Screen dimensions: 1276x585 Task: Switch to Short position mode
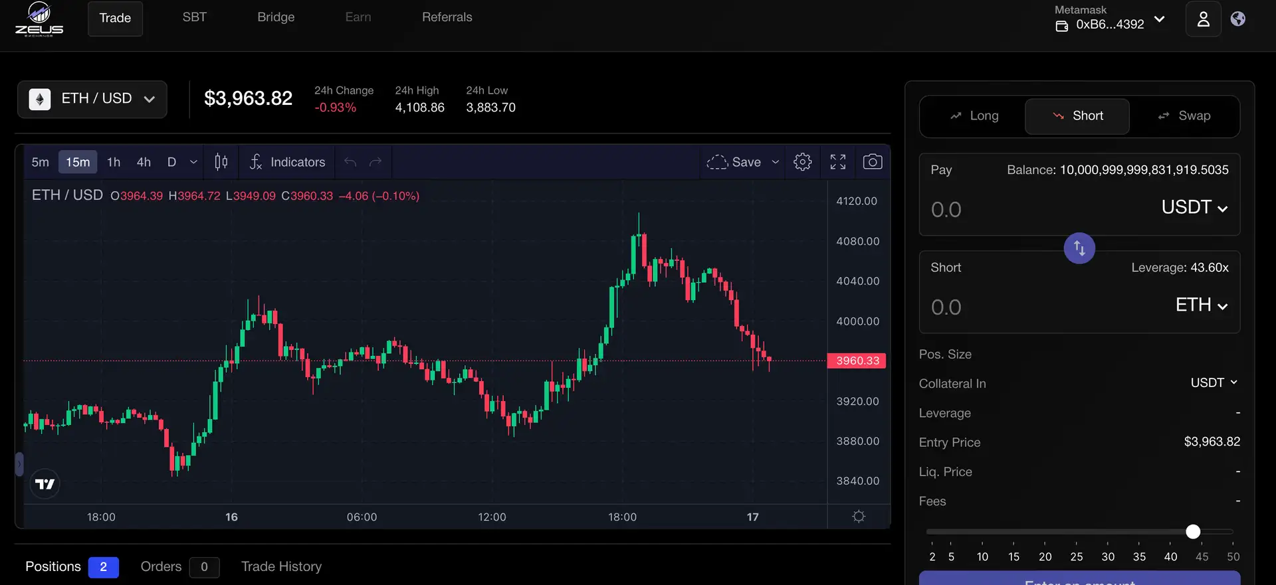click(1077, 116)
